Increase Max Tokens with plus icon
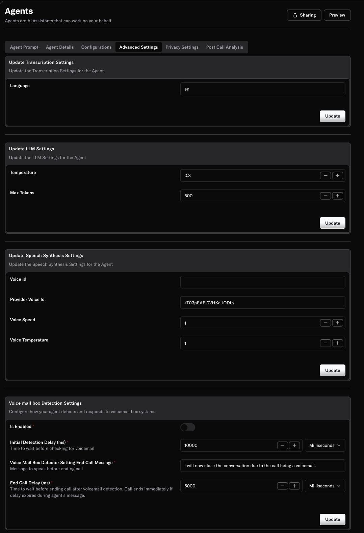364x533 pixels. click(x=337, y=196)
